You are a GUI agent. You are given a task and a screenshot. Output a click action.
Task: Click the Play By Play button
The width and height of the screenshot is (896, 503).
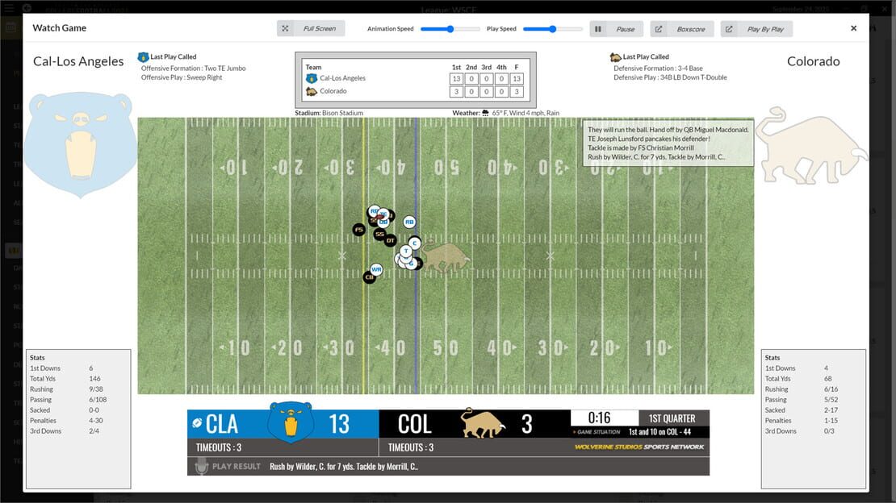tap(756, 29)
